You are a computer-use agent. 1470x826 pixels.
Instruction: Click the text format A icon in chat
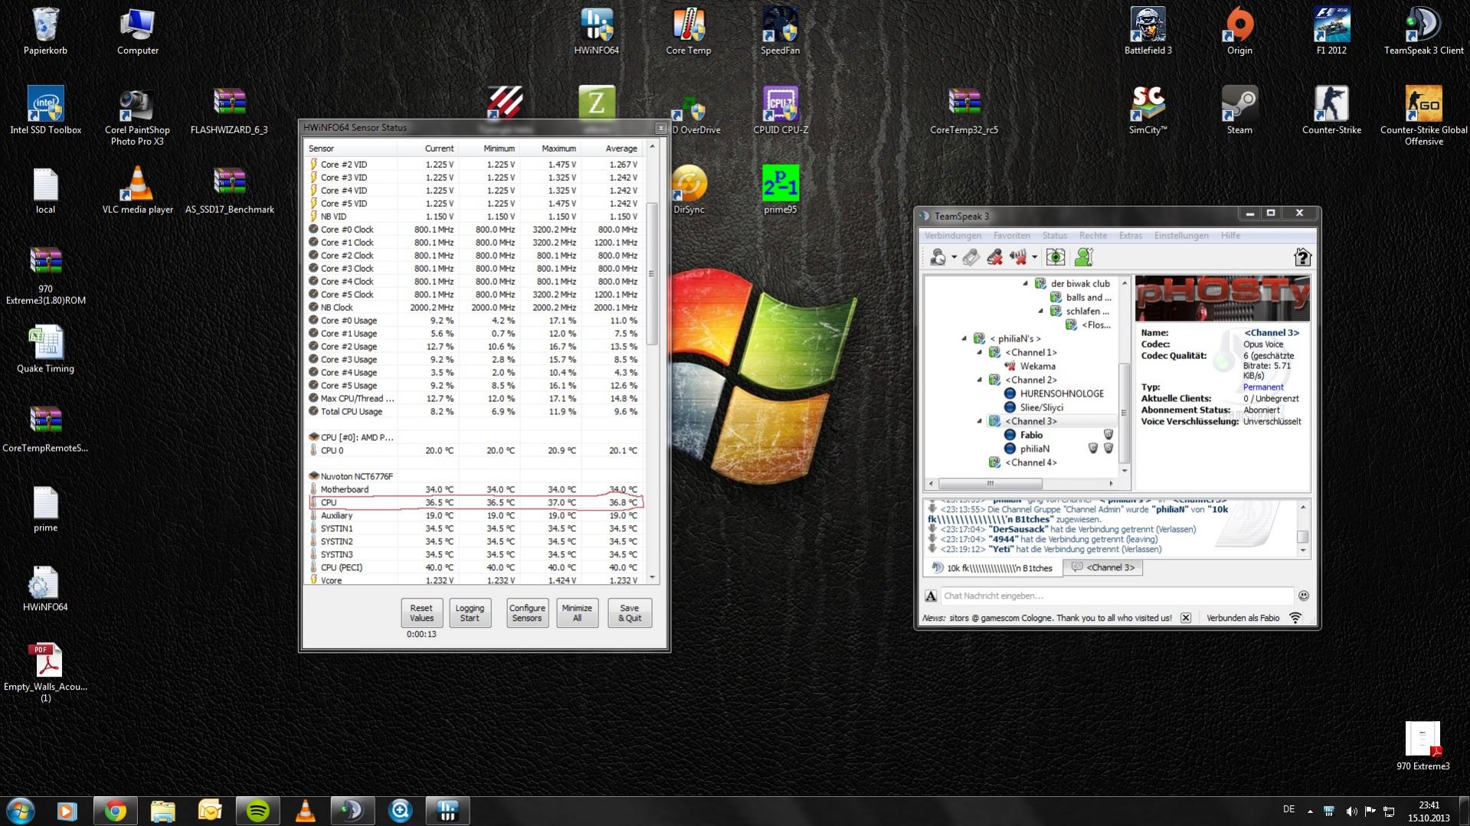click(931, 596)
